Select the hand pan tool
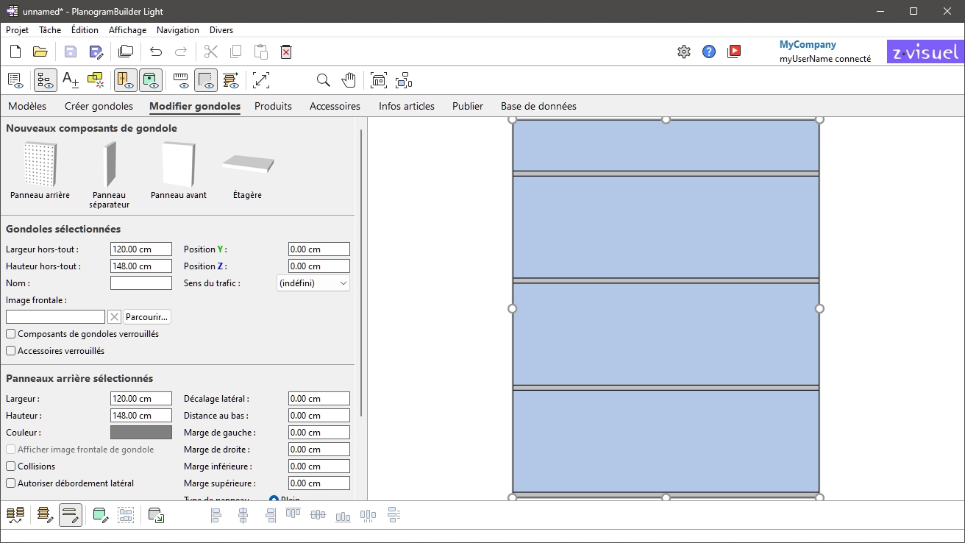The height and width of the screenshot is (543, 965). (349, 80)
